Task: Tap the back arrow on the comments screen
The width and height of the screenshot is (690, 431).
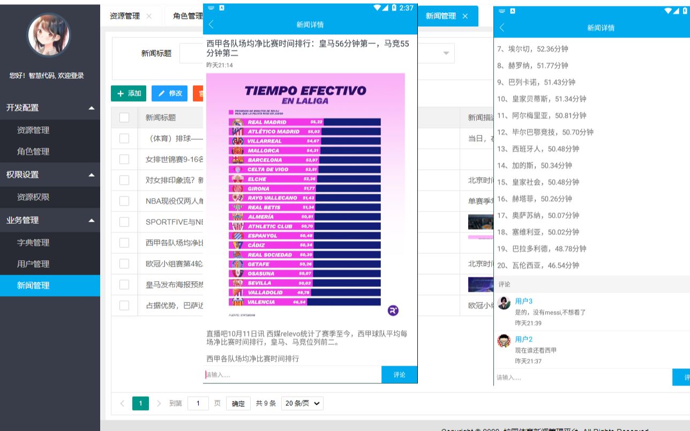Action: [x=501, y=27]
